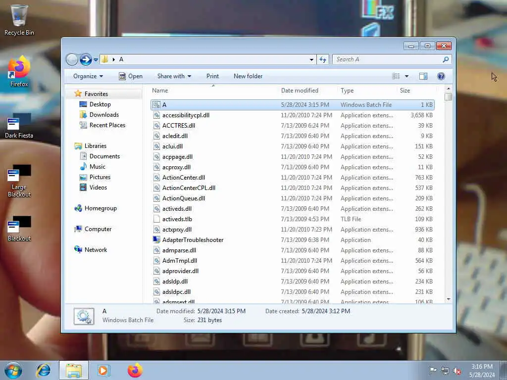Open Firefox from the taskbar

[135, 370]
